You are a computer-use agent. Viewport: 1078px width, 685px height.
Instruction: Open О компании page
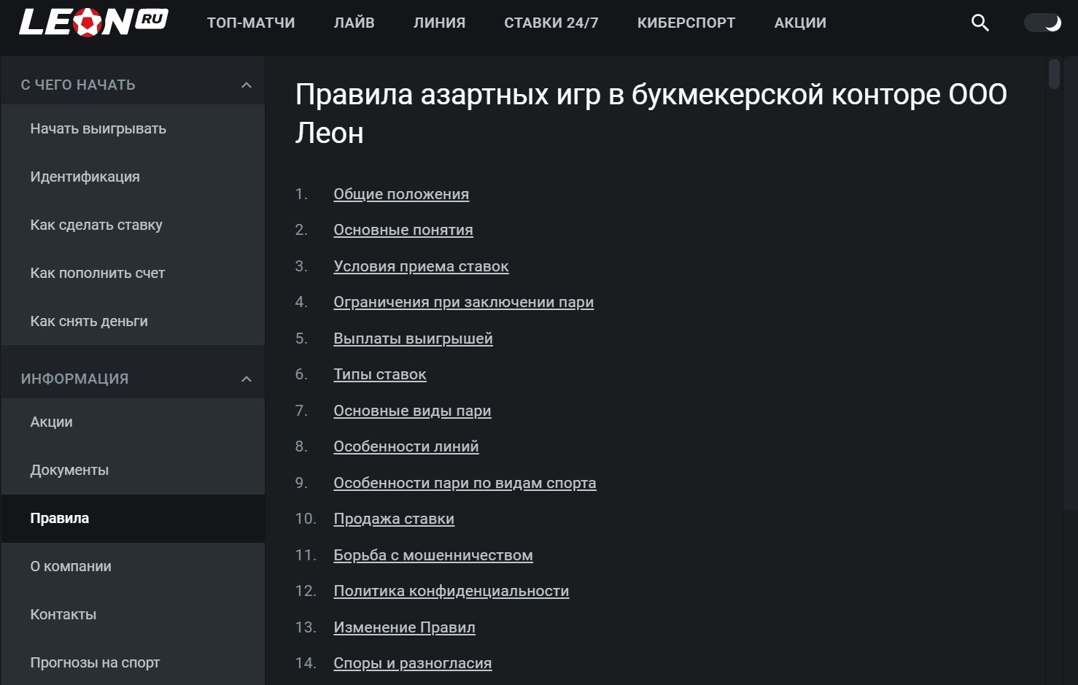[133, 566]
